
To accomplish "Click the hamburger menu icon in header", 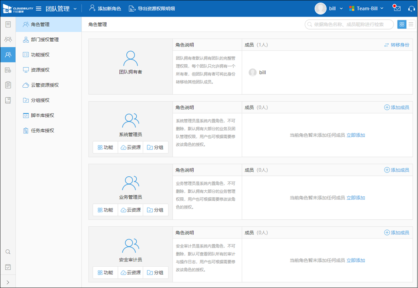I will pyautogui.click(x=38, y=9).
